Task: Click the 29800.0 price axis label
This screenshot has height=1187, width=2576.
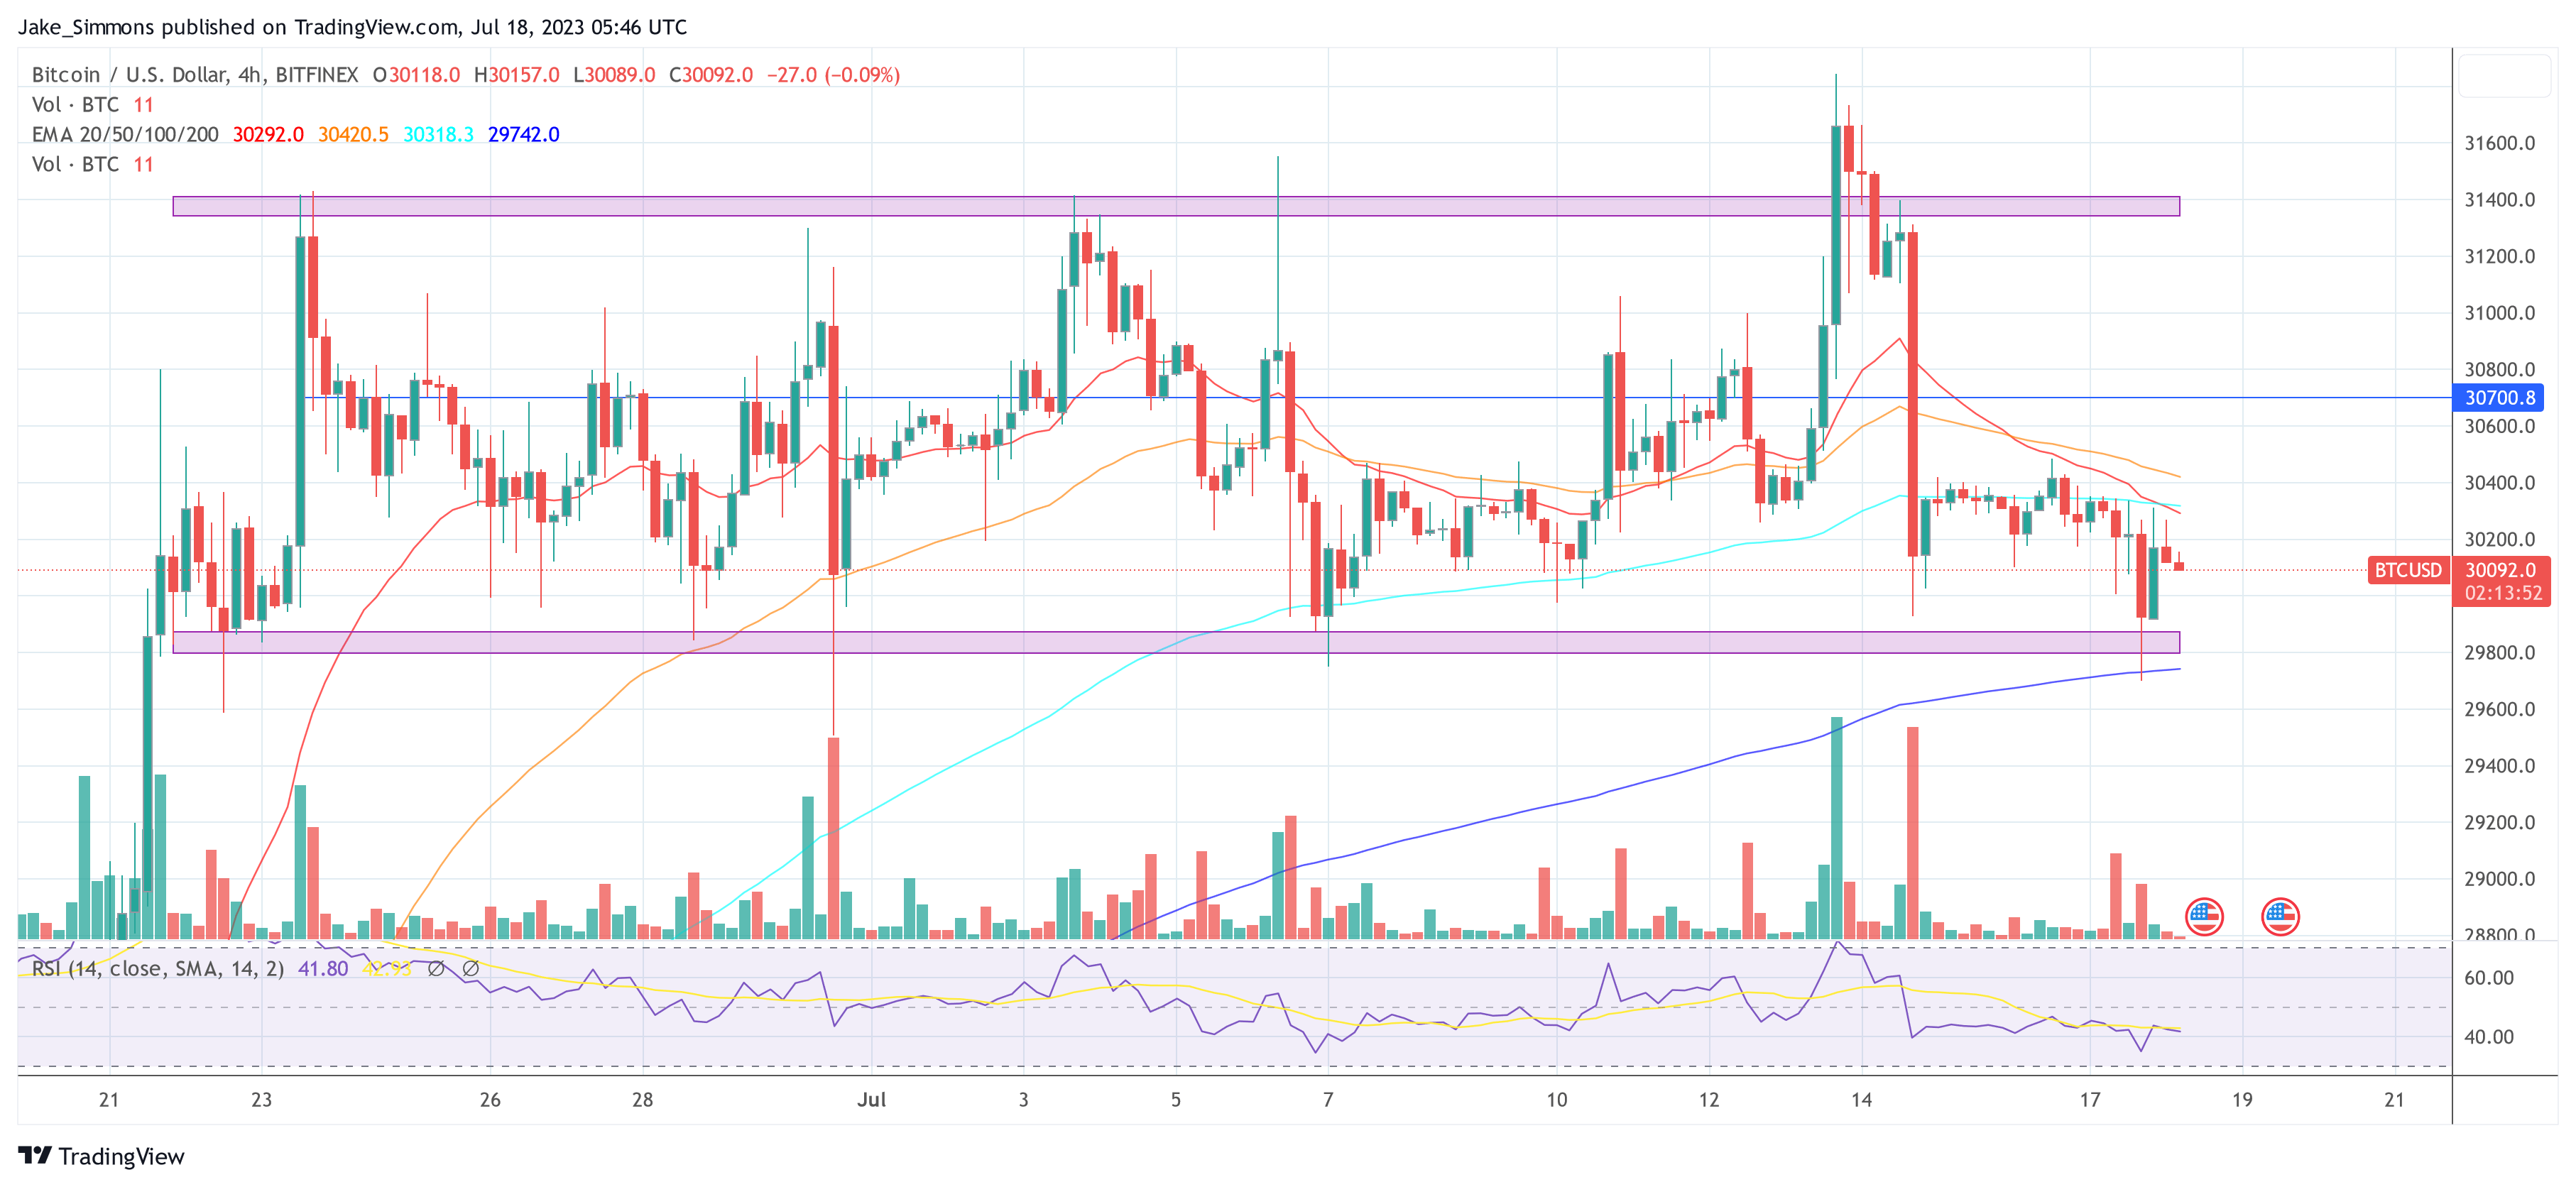Action: click(2499, 653)
